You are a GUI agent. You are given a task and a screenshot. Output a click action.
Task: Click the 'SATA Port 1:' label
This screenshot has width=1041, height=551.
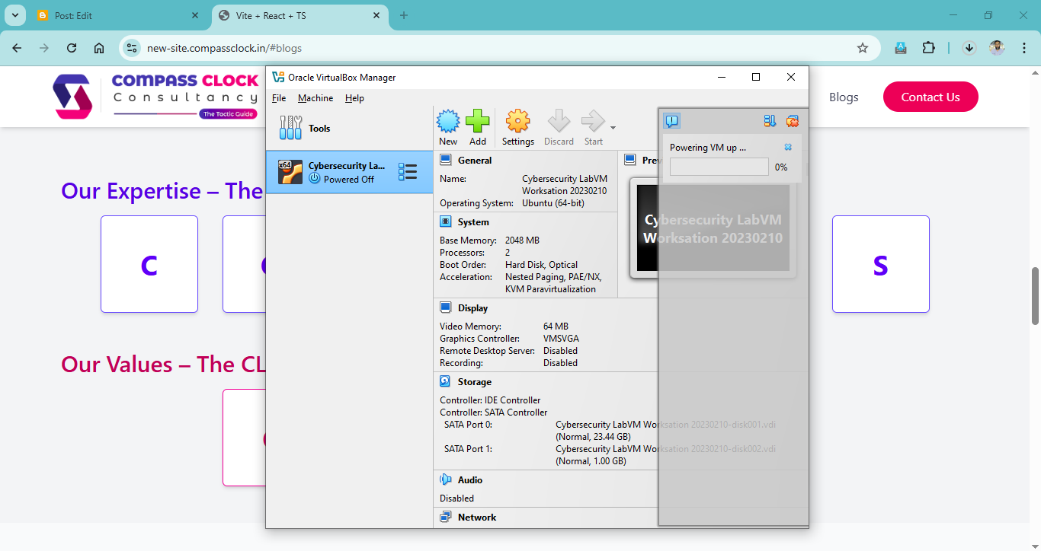[468, 449]
